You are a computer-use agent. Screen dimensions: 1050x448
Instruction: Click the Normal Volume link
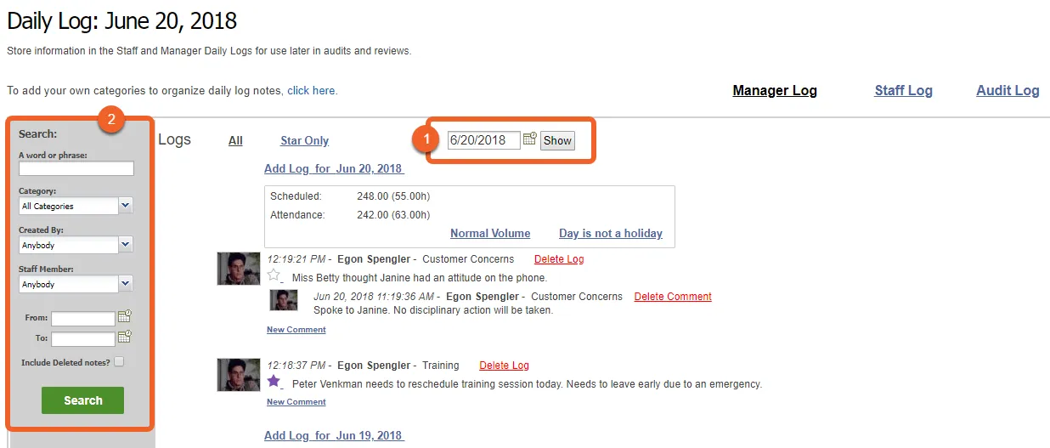490,233
